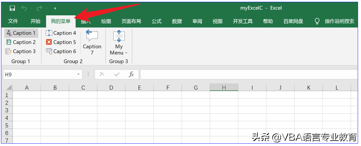Image resolution: width=361 pixels, height=146 pixels.
Task: Open Customize Quick Access Toolbar dropdown
Action: point(55,8)
